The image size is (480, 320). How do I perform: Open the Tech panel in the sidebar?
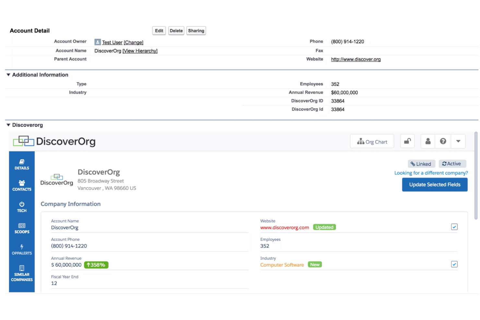coord(21,207)
